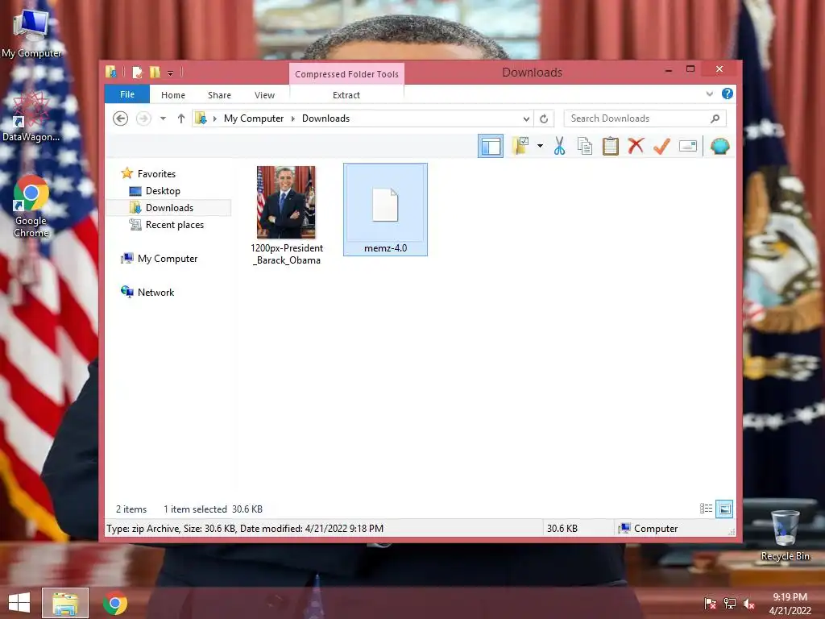Click the Forward navigation arrow

(143, 118)
